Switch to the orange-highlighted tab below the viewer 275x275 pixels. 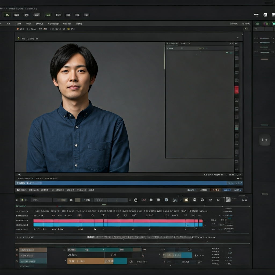coord(216,190)
